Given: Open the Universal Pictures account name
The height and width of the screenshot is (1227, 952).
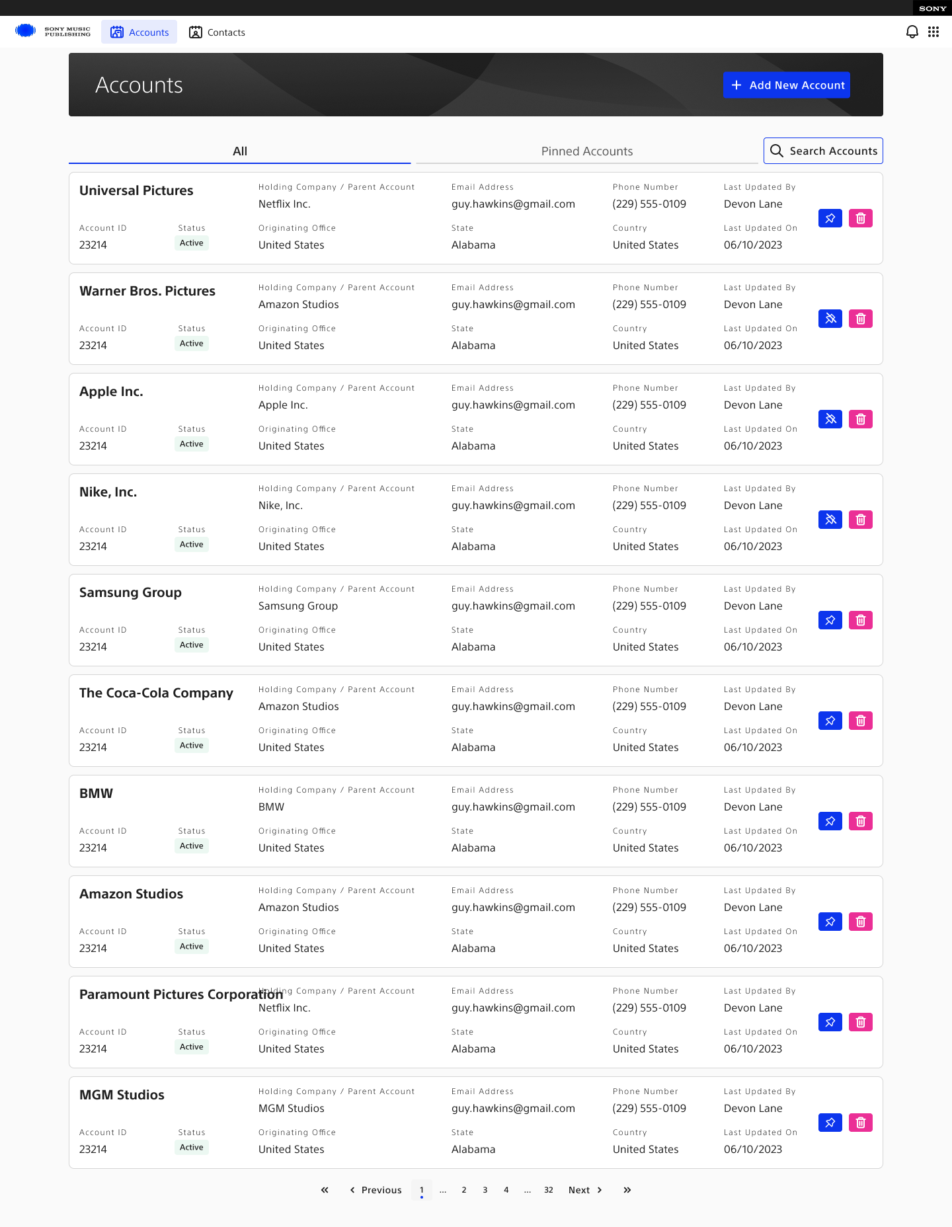Looking at the screenshot, I should (136, 190).
